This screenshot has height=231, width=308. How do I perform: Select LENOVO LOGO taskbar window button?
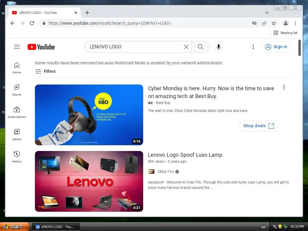56,227
